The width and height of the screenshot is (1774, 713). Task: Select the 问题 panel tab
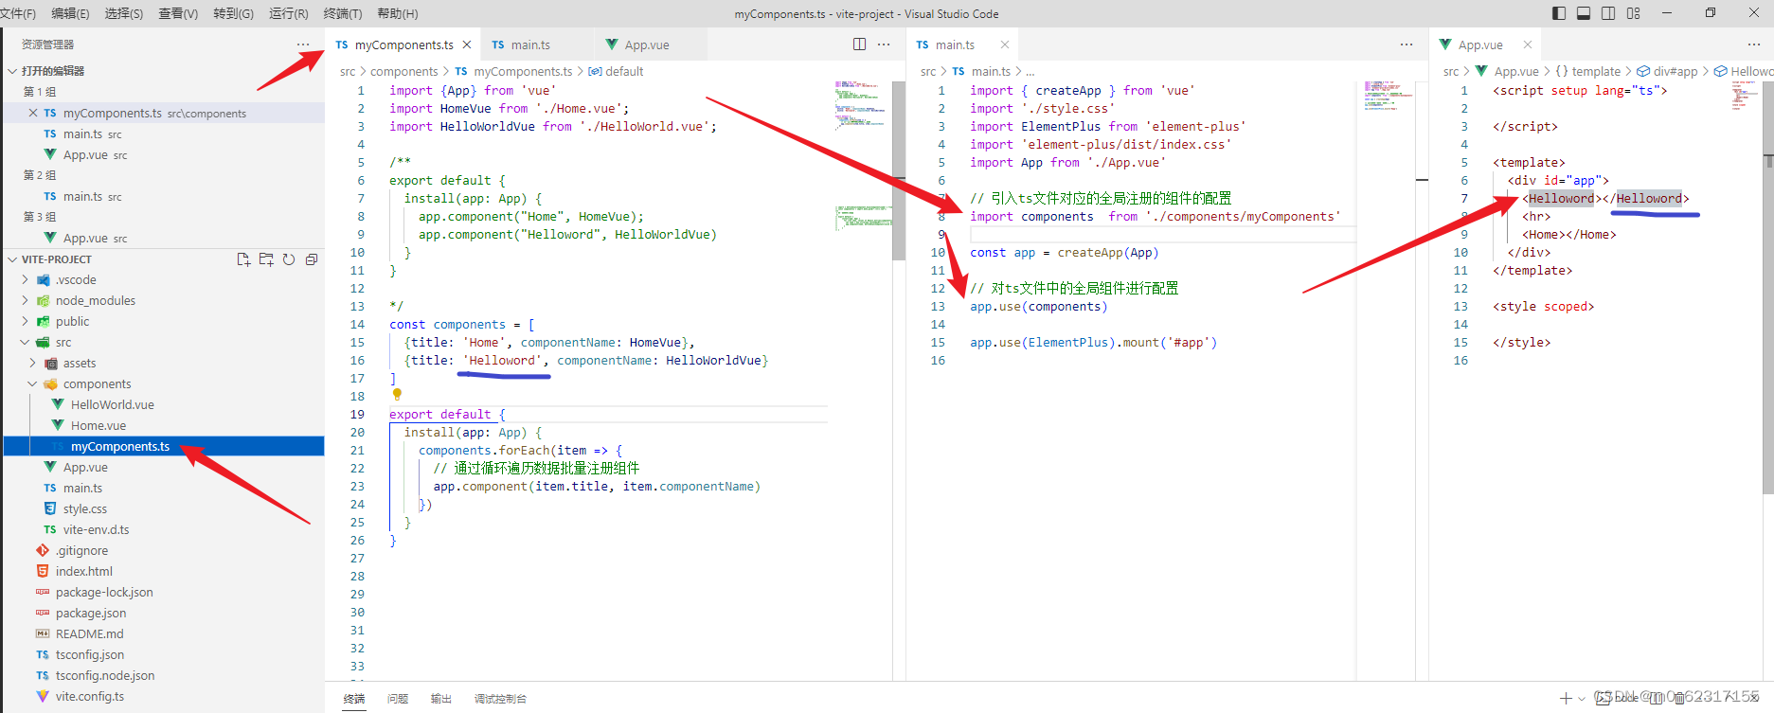coord(398,699)
